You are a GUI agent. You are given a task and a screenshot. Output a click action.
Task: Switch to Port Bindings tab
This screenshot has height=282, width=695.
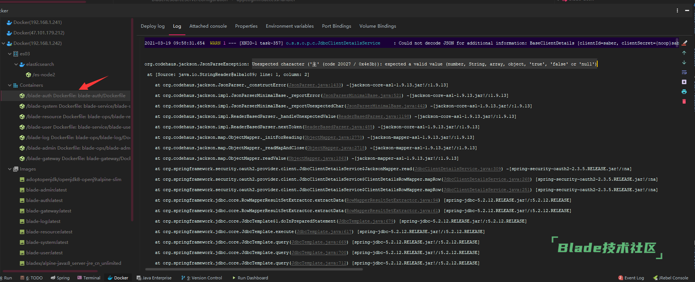[x=337, y=26]
